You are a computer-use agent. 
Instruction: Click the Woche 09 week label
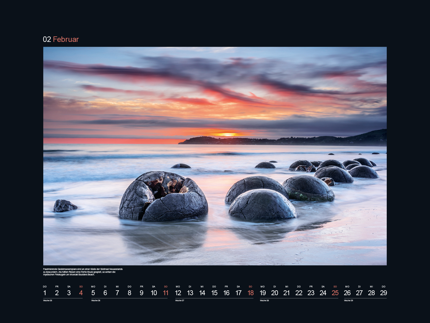[x=349, y=301]
